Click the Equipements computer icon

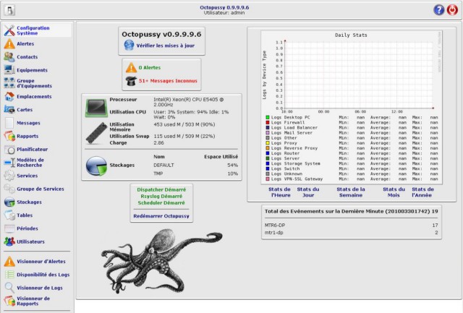[9, 70]
